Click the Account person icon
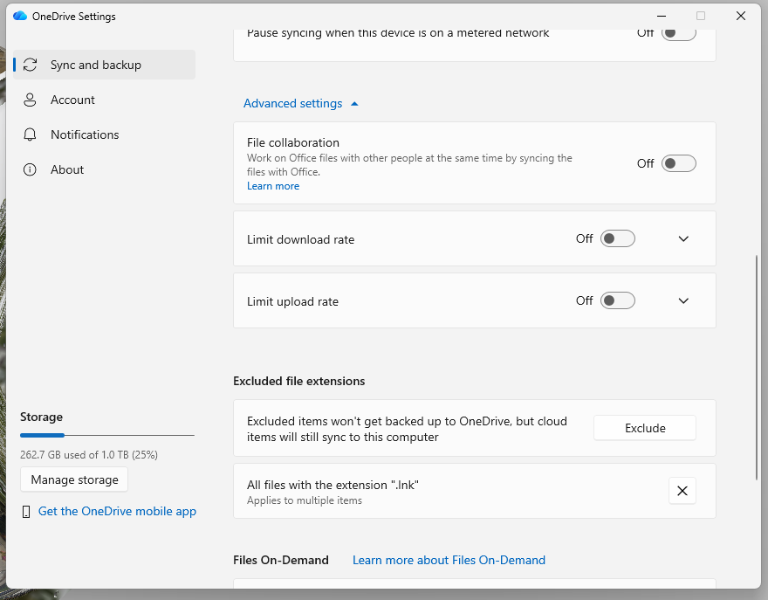768x600 pixels. pyautogui.click(x=30, y=100)
